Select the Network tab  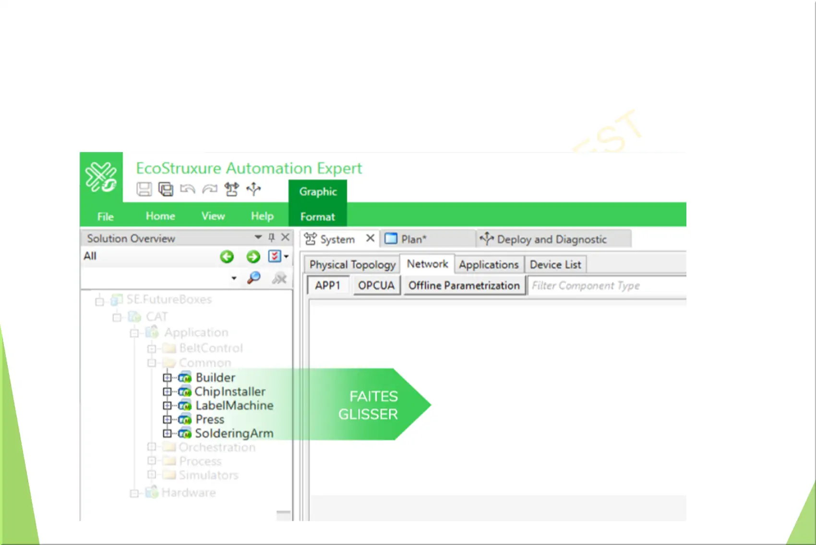(427, 264)
